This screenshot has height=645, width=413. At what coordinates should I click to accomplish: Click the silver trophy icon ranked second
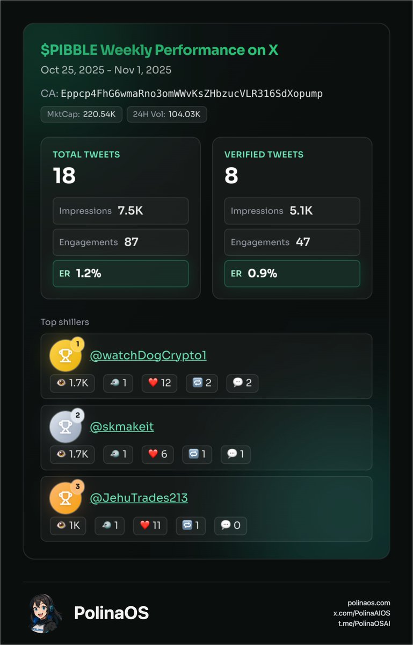coord(66,427)
